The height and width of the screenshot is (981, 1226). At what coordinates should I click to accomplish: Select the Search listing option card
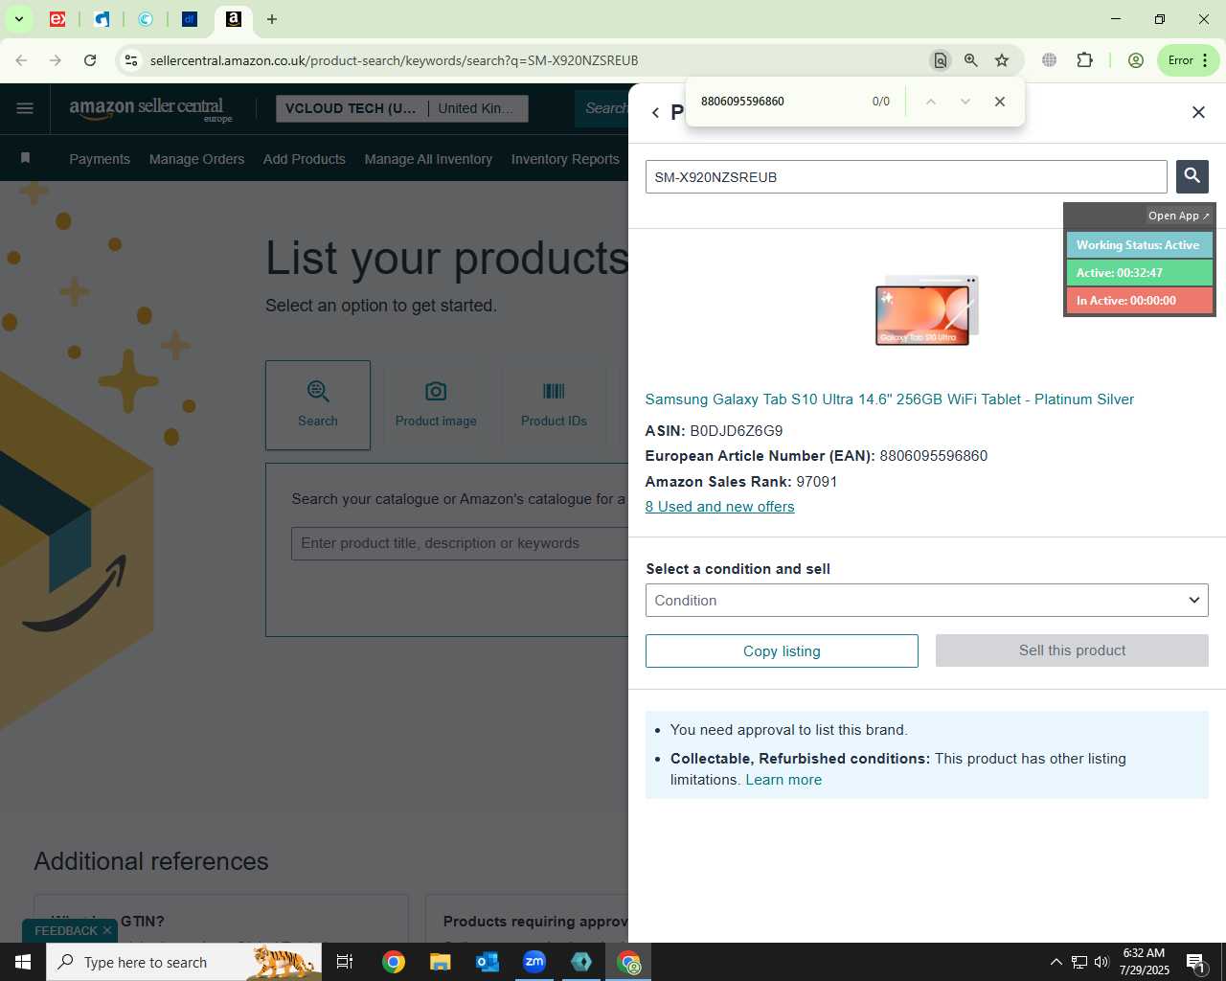[318, 405]
